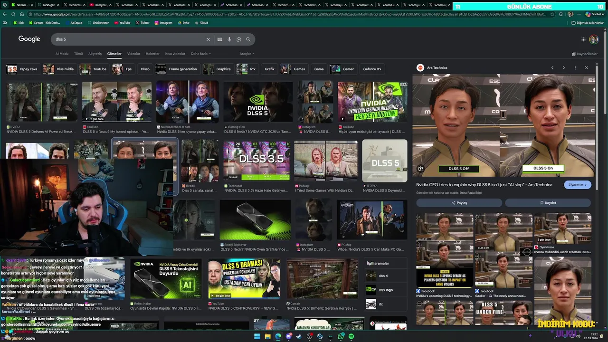This screenshot has width=608, height=342.
Task: Open Kick bookmark in bookmarks bar
Action: [x=19, y=22]
